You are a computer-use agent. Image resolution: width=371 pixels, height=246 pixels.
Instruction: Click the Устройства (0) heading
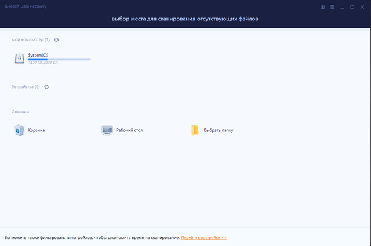26,87
